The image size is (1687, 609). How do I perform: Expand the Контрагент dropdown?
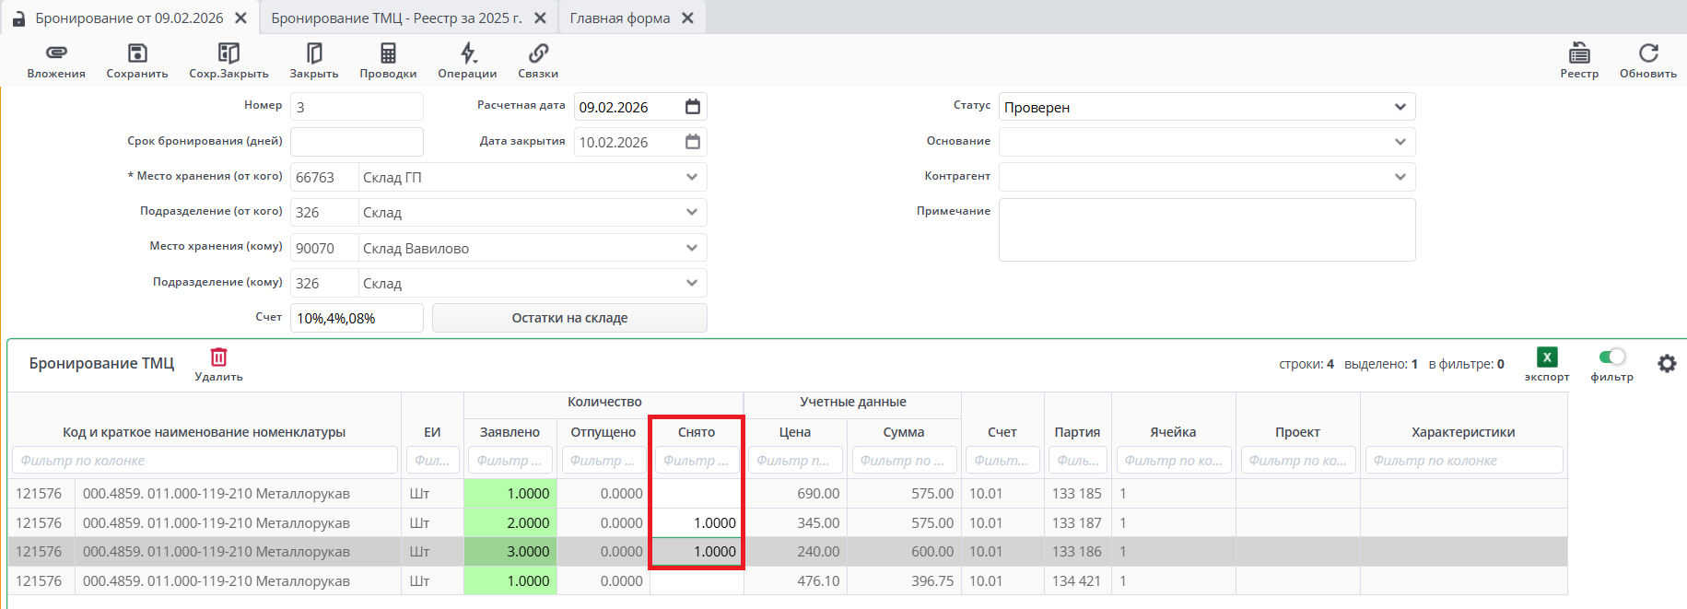pos(1400,177)
